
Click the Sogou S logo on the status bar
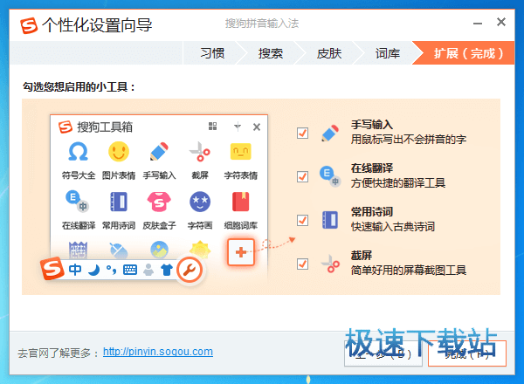point(52,268)
